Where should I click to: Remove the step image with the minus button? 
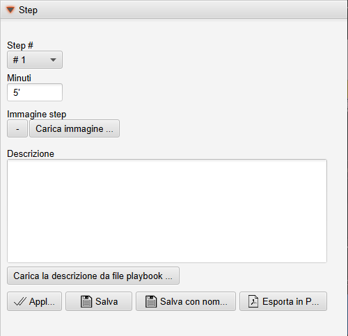(x=17, y=128)
